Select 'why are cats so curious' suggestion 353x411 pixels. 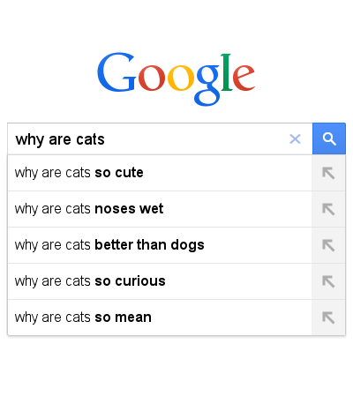click(x=160, y=281)
